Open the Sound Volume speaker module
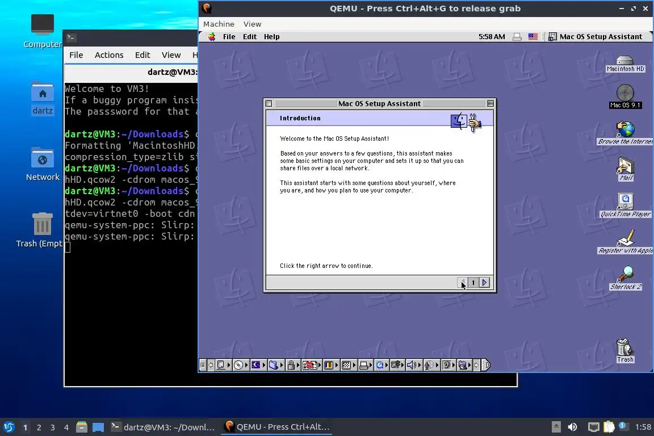654x436 pixels. 414,365
